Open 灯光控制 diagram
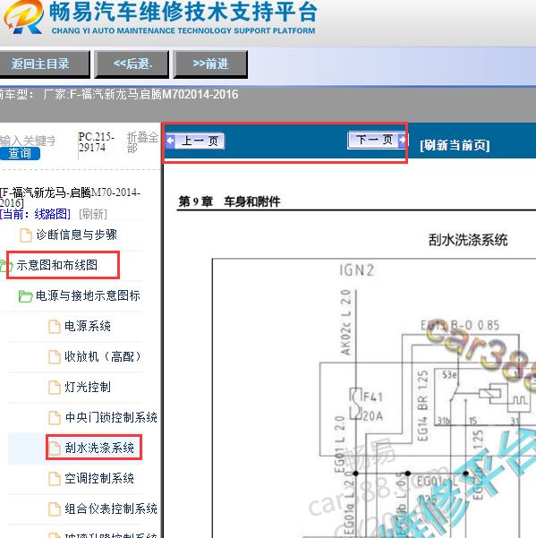This screenshot has height=538, width=536. pyautogui.click(x=88, y=387)
